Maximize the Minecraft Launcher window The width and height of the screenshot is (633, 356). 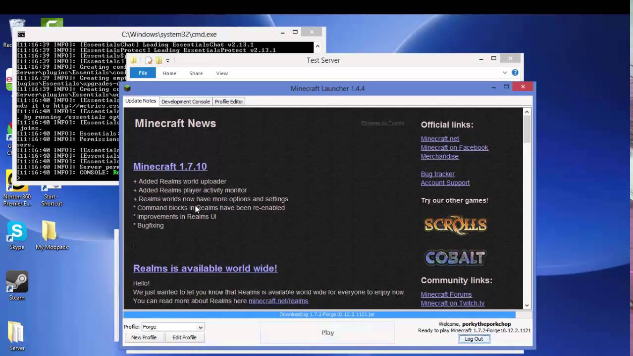point(506,87)
